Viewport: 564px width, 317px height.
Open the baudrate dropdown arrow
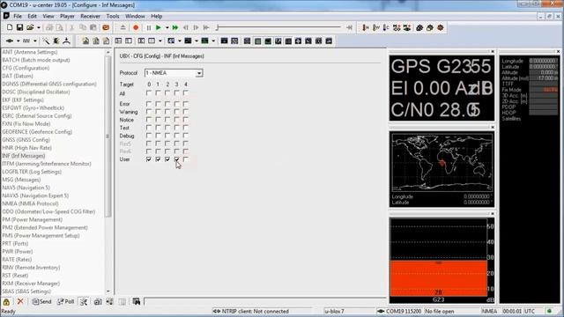(x=35, y=41)
